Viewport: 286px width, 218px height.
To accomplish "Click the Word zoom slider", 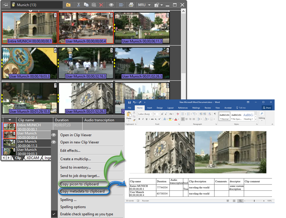I will click(x=254, y=201).
